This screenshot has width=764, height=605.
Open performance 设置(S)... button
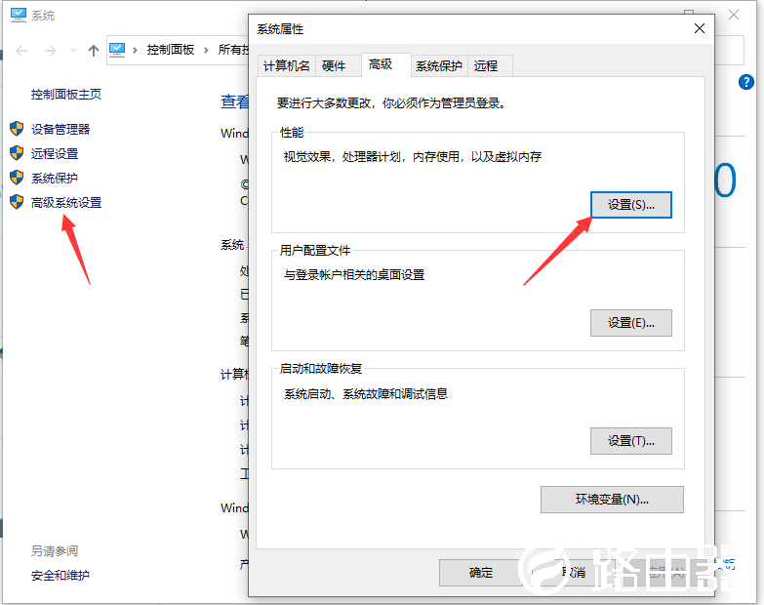click(x=631, y=205)
